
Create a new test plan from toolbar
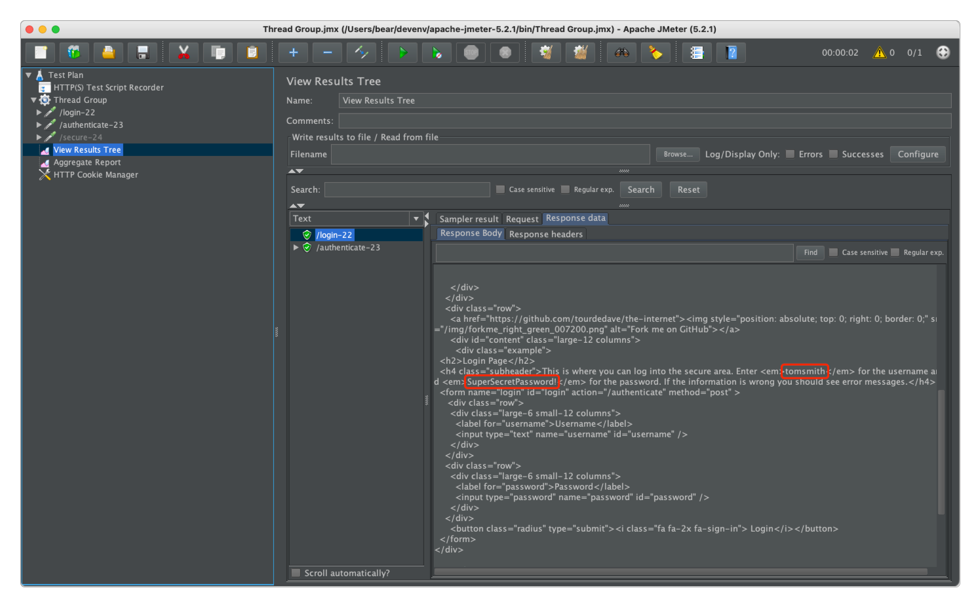[x=41, y=52]
